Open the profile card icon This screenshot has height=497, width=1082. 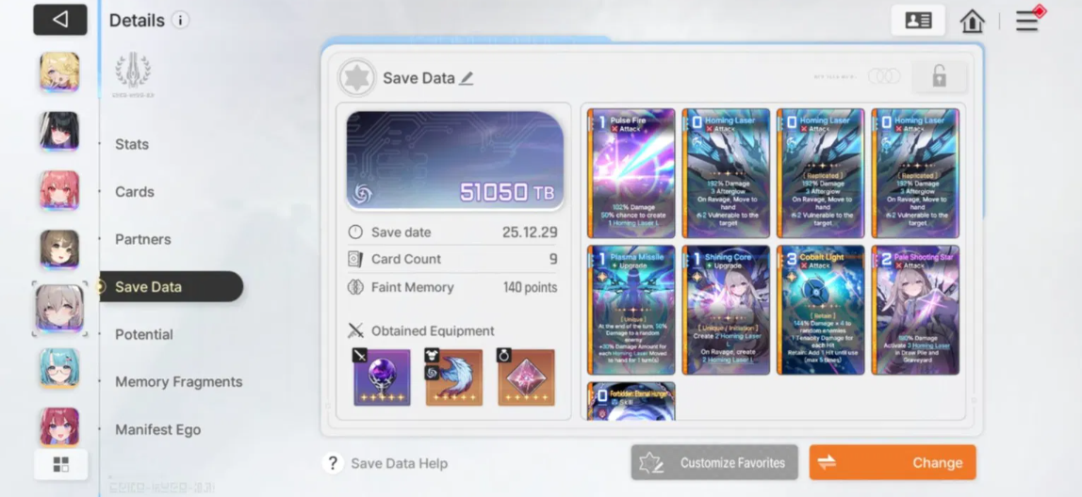pyautogui.click(x=918, y=20)
